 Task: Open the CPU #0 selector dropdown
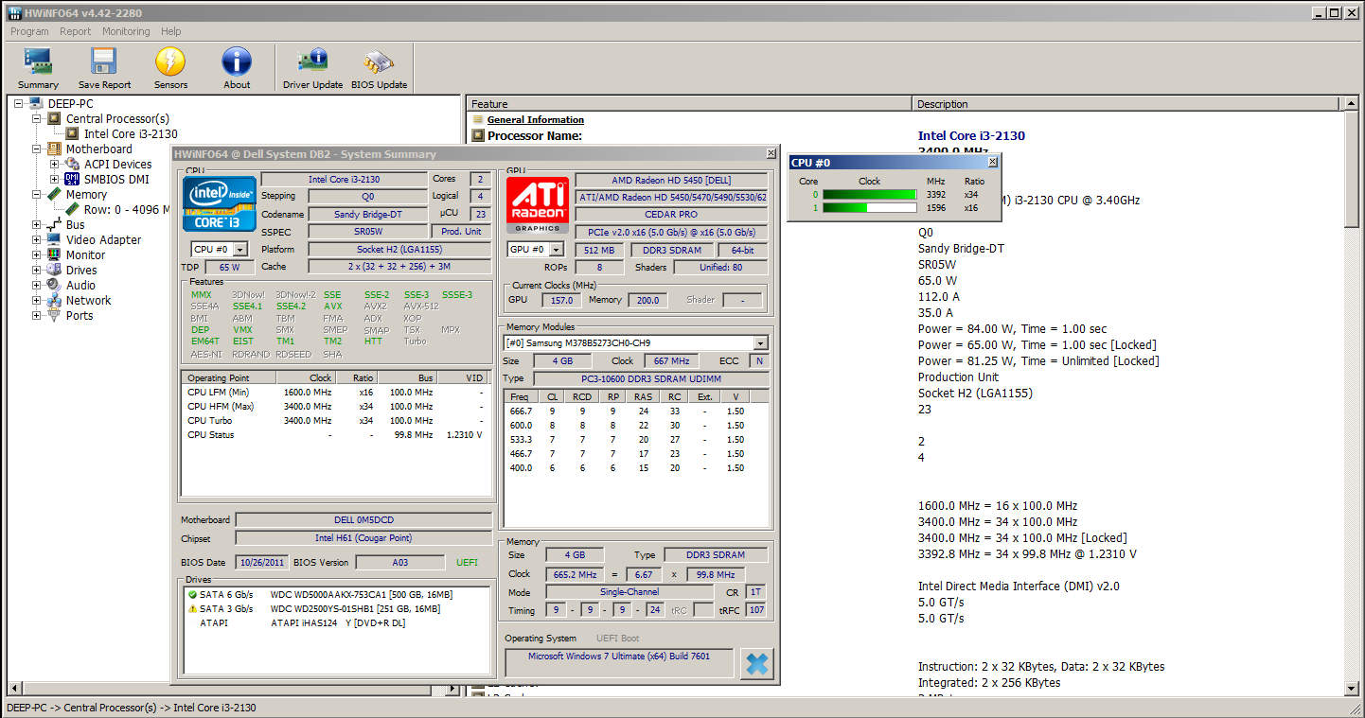pyautogui.click(x=239, y=250)
